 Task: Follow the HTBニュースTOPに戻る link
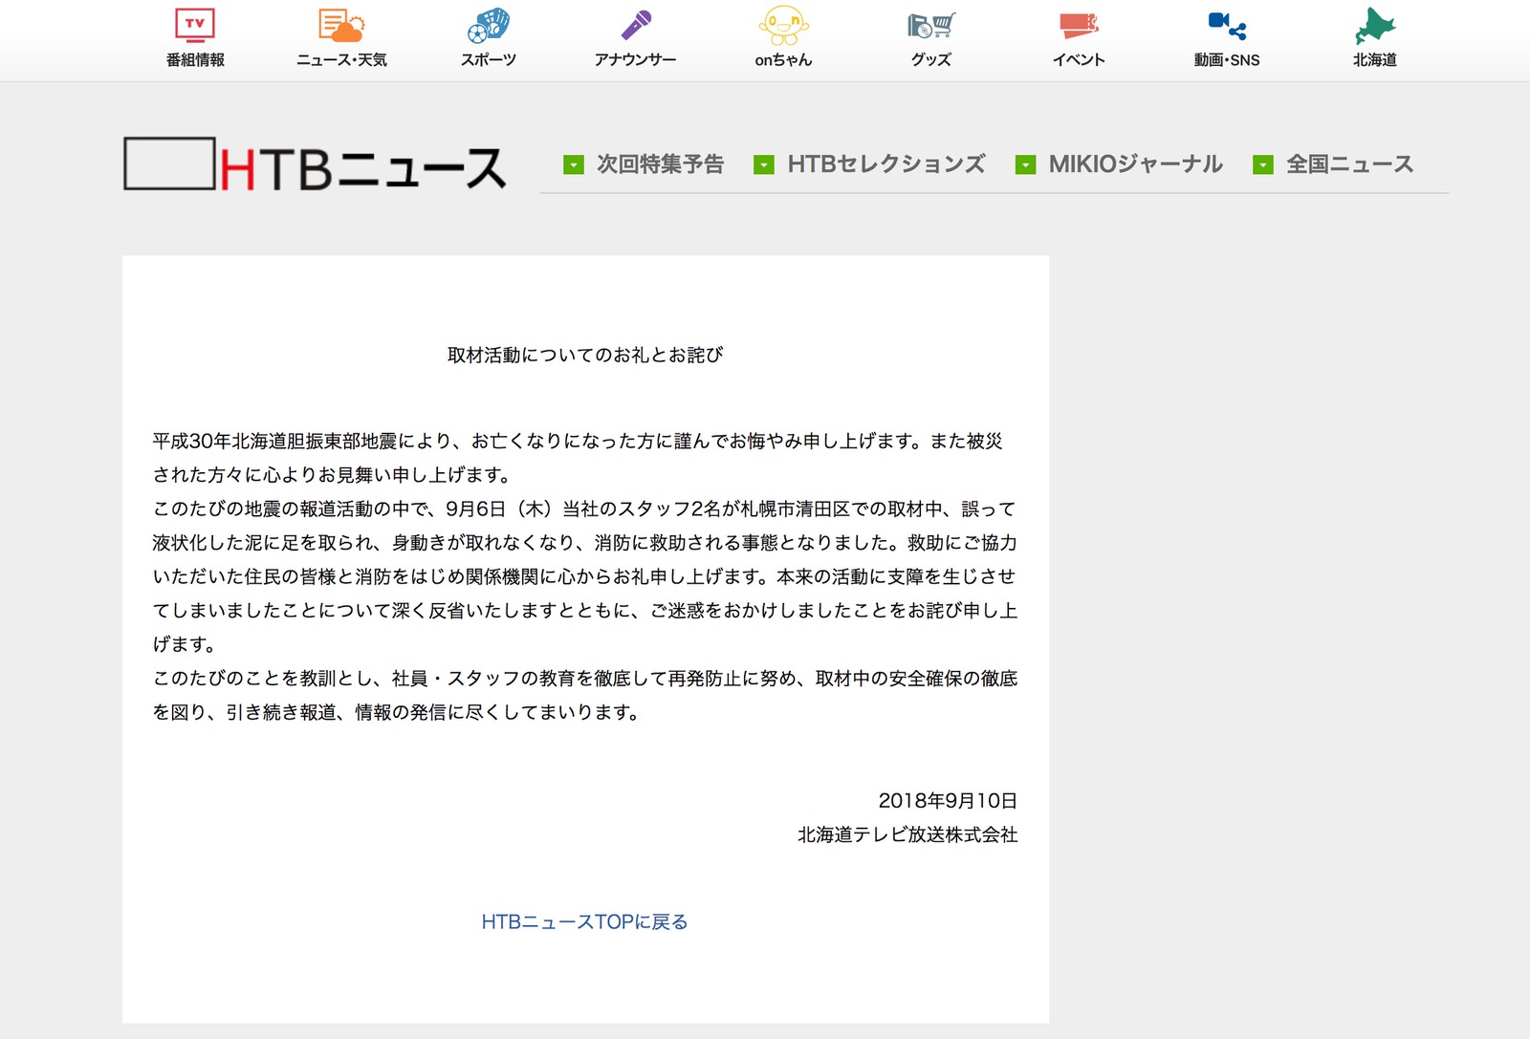585,921
